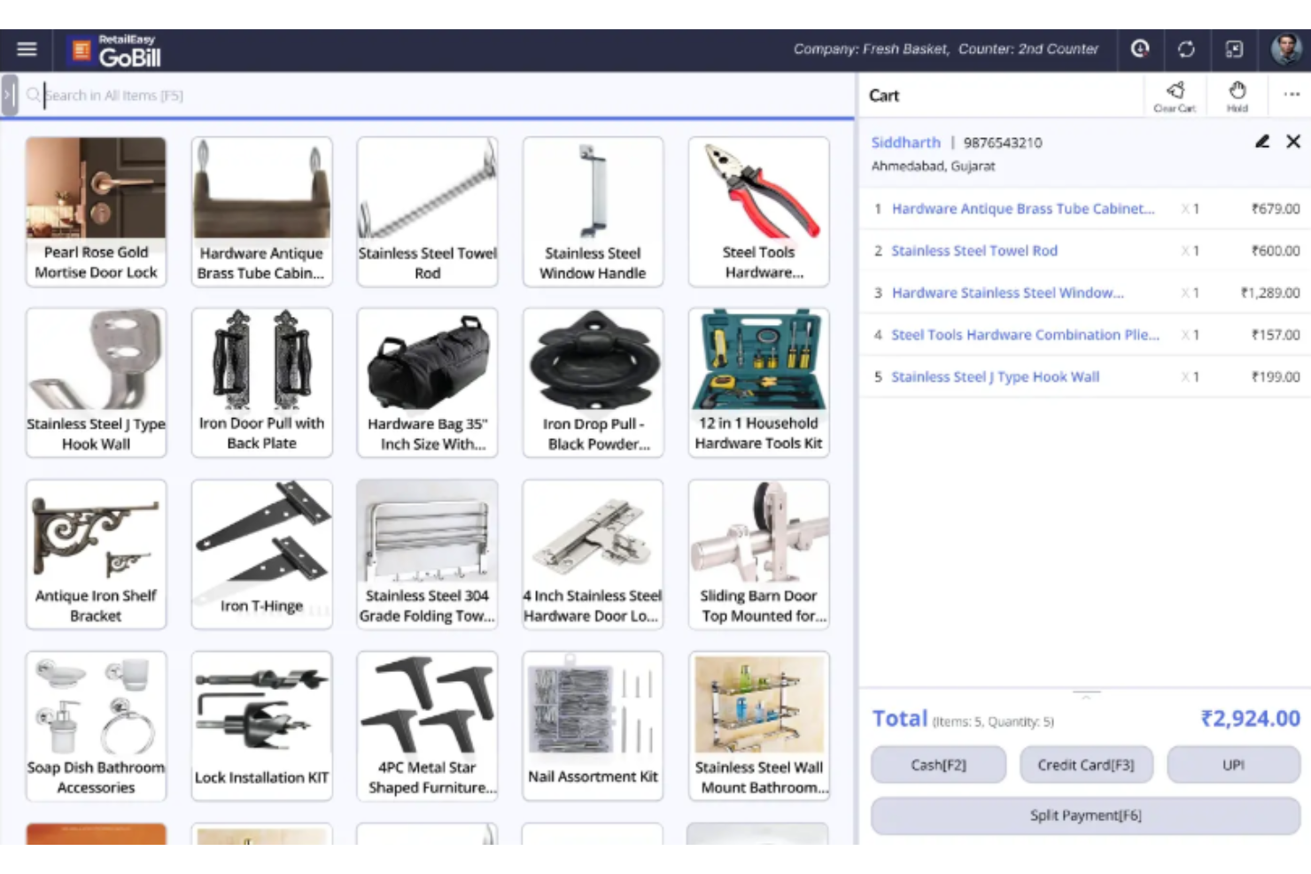Expand the left side panel handle
The width and height of the screenshot is (1311, 874).
(x=9, y=95)
